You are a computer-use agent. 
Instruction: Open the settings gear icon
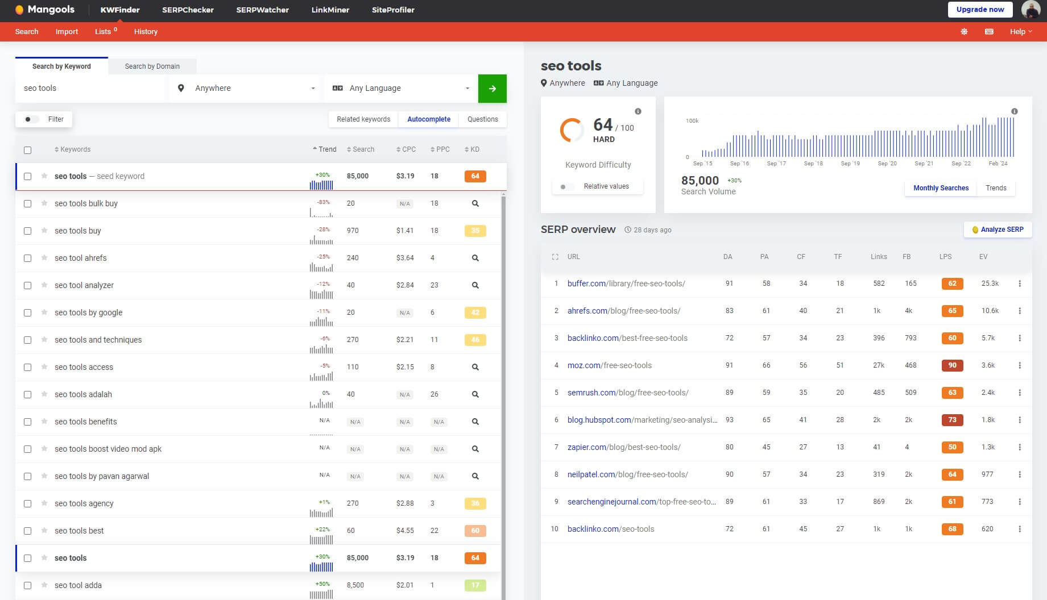tap(964, 32)
